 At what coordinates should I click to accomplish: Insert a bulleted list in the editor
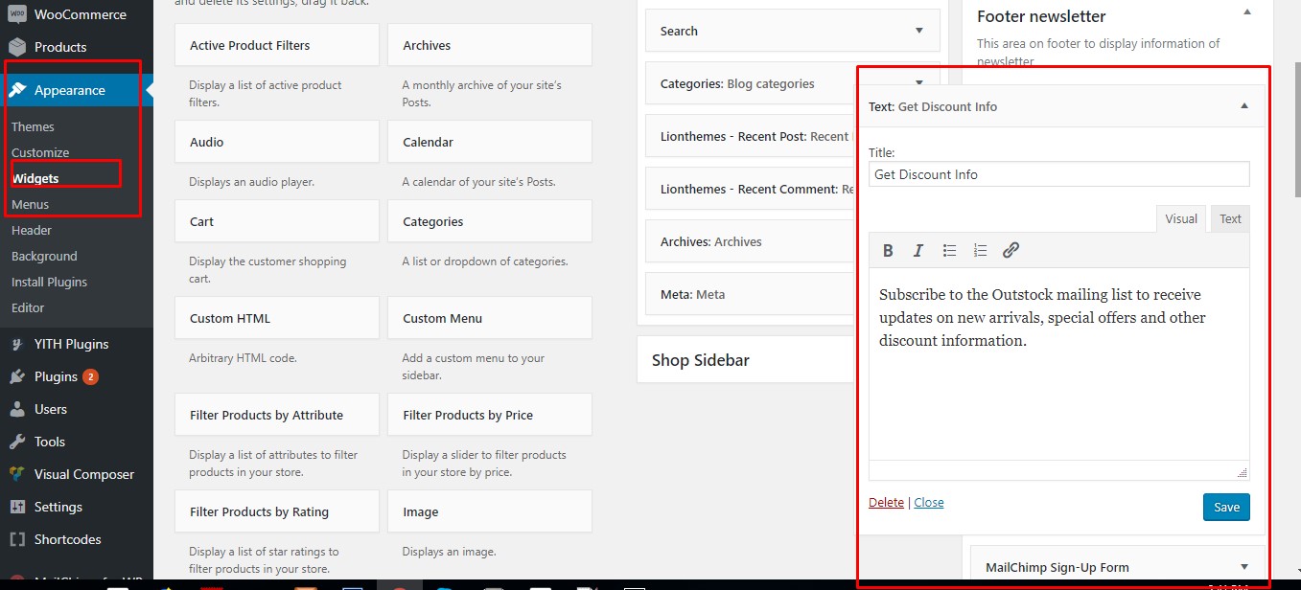[949, 251]
